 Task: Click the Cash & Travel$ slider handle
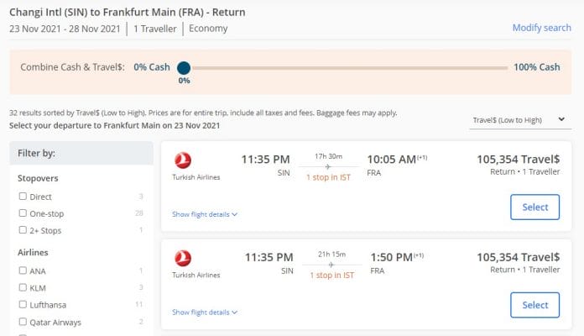184,68
